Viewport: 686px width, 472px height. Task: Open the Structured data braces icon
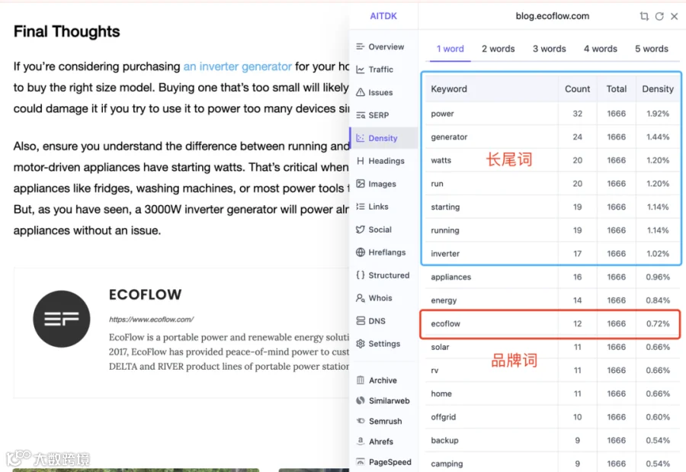coord(360,275)
